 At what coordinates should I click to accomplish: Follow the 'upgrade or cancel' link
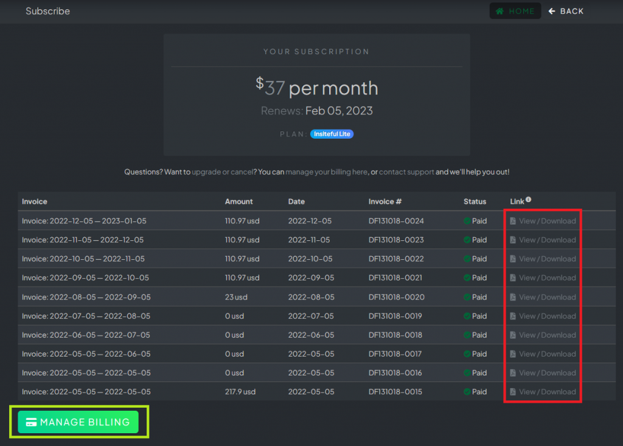tap(223, 172)
